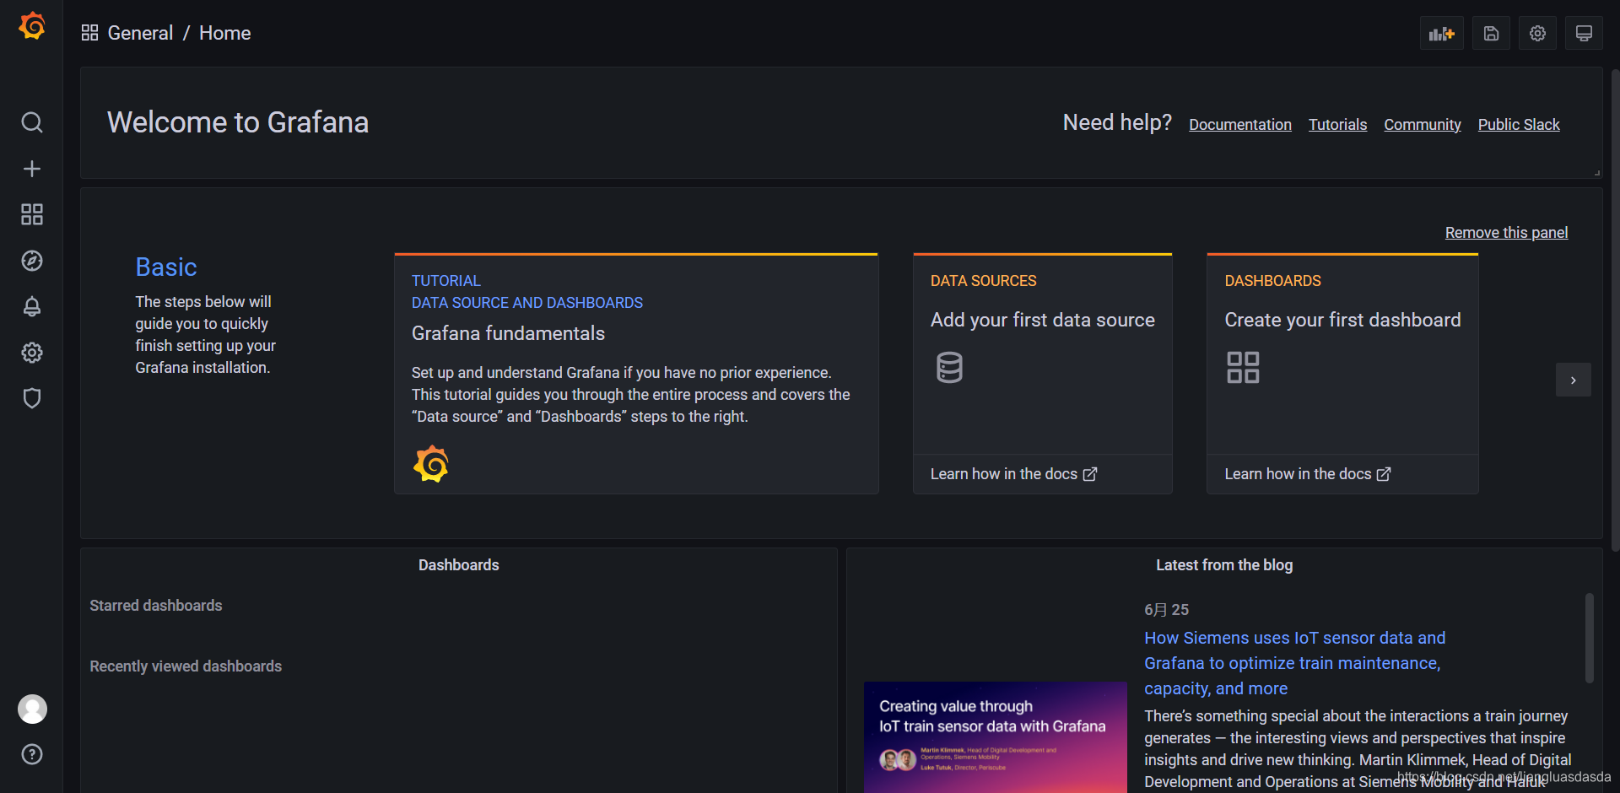
Task: Open Dashboard settings gear in toolbar
Action: tap(1537, 33)
